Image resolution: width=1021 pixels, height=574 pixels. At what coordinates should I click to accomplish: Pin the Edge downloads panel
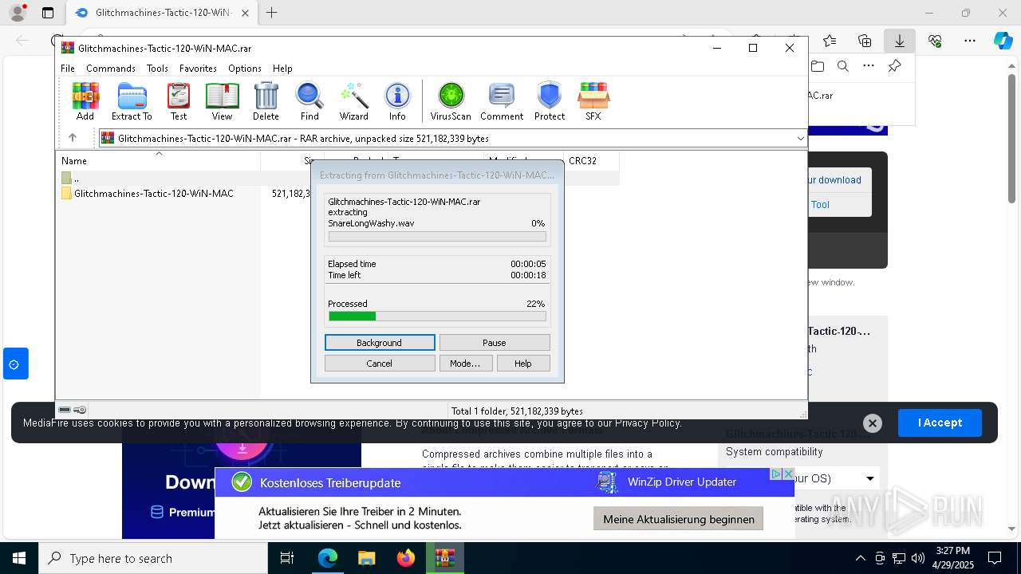pyautogui.click(x=895, y=66)
